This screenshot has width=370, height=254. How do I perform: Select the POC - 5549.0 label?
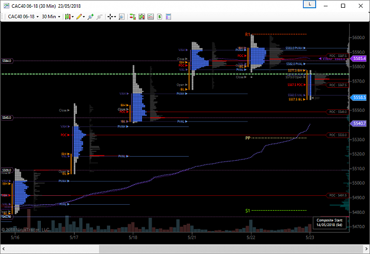337,112
